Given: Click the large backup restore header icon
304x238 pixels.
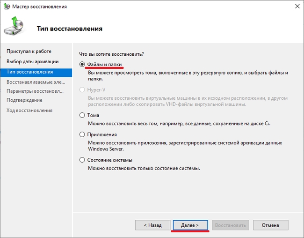Looking at the screenshot, I should point(15,28).
